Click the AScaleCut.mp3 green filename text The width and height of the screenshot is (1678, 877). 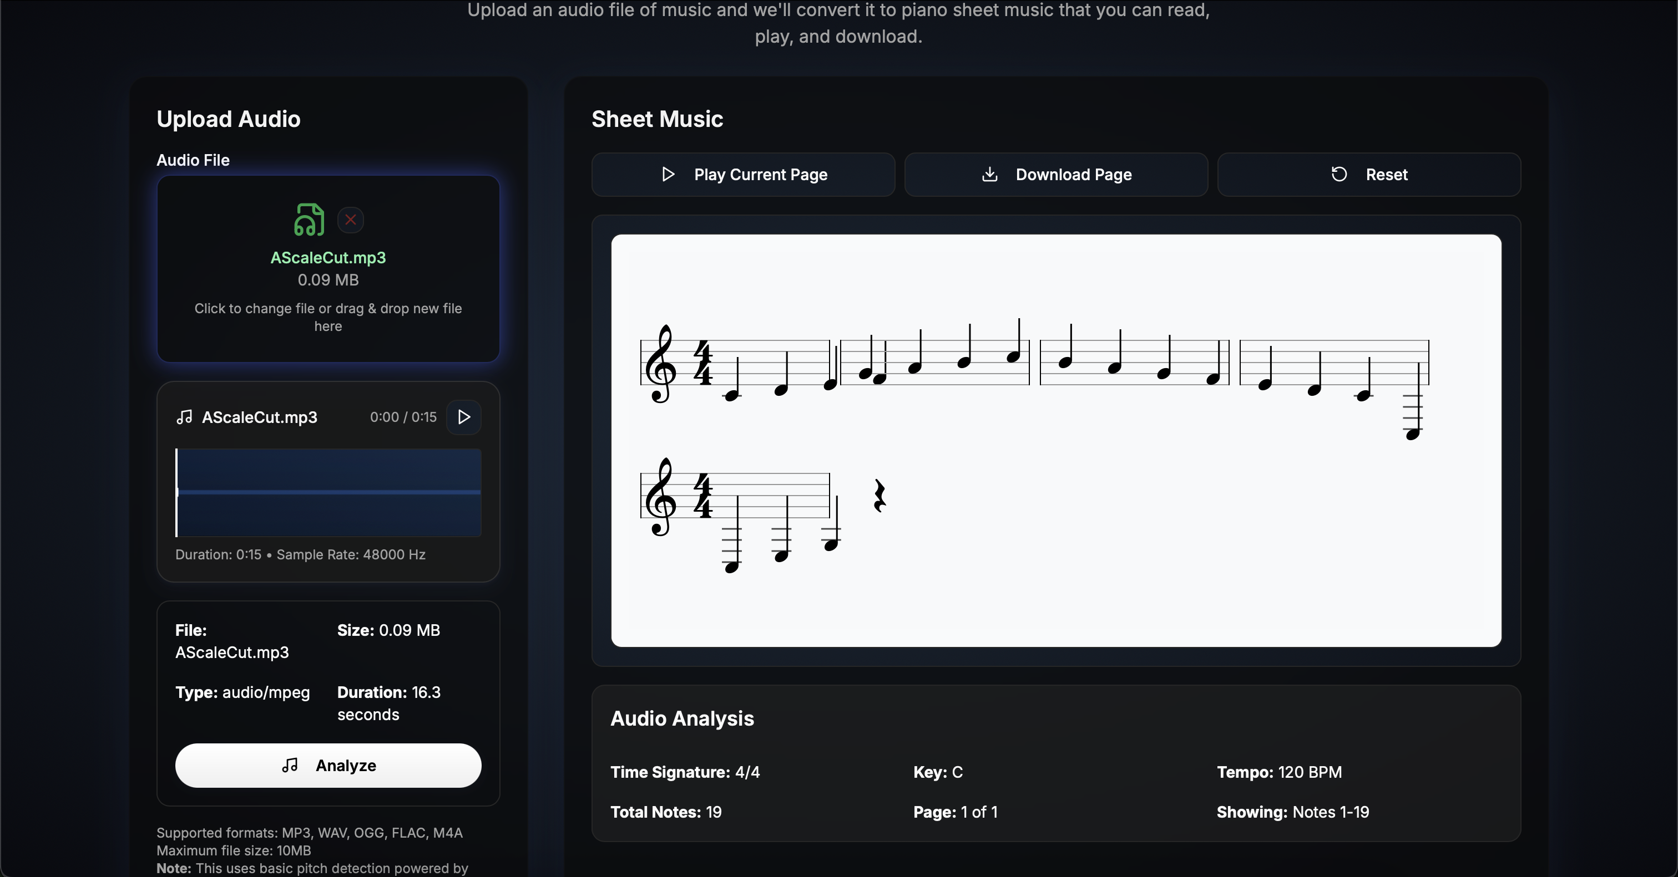pos(328,258)
